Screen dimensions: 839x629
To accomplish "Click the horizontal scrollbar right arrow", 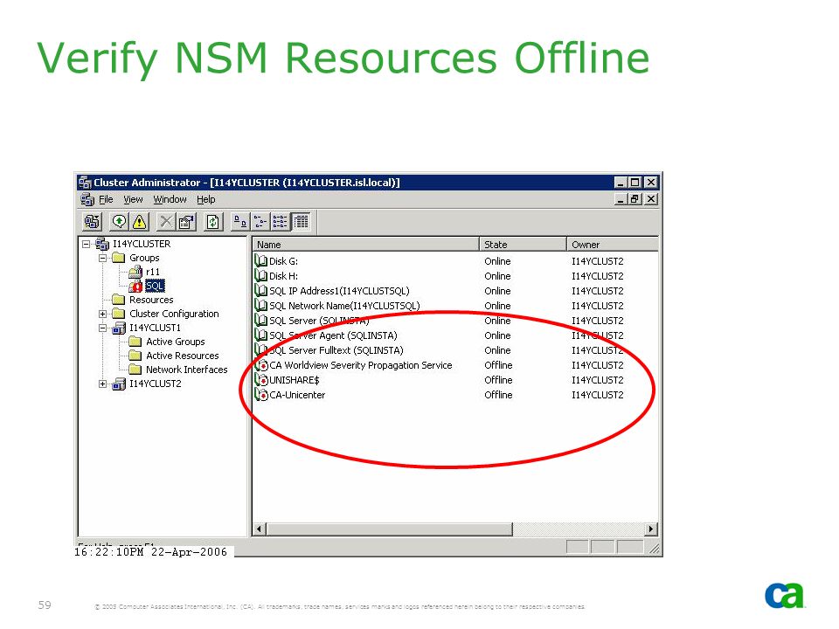I will [x=650, y=529].
